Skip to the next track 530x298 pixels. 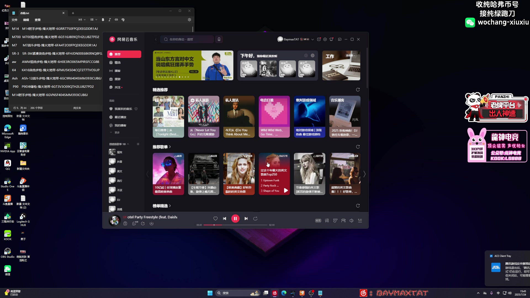(x=246, y=219)
